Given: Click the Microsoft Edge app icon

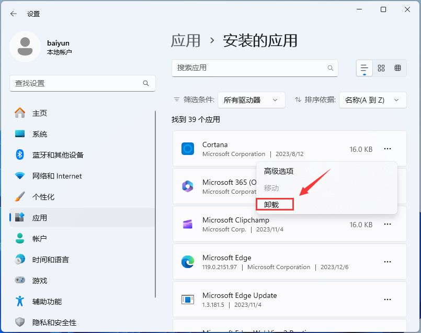Looking at the screenshot, I should [x=188, y=262].
